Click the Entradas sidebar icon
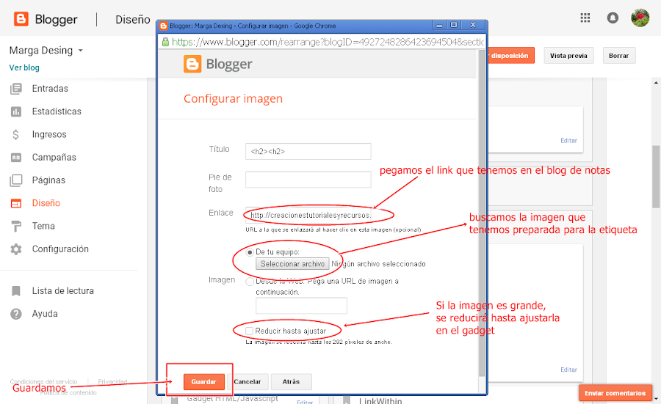Screen dimensions: 661x404 [x=16, y=89]
